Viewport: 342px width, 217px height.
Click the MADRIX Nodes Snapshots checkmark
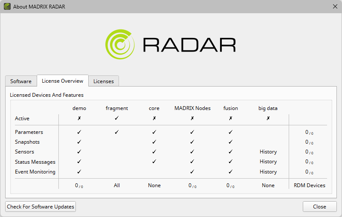[192, 142]
